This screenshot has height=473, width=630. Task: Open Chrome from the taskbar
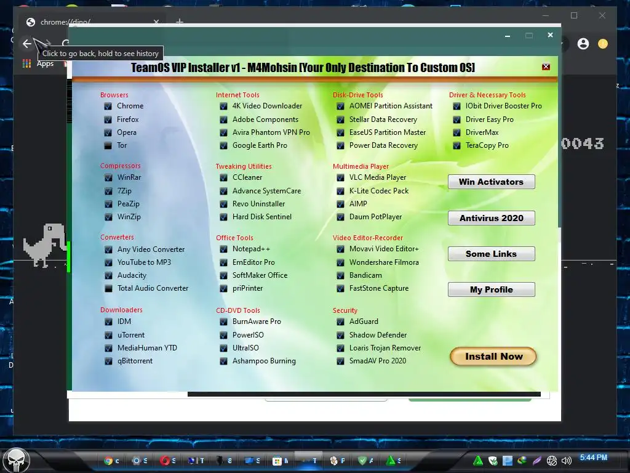click(111, 461)
